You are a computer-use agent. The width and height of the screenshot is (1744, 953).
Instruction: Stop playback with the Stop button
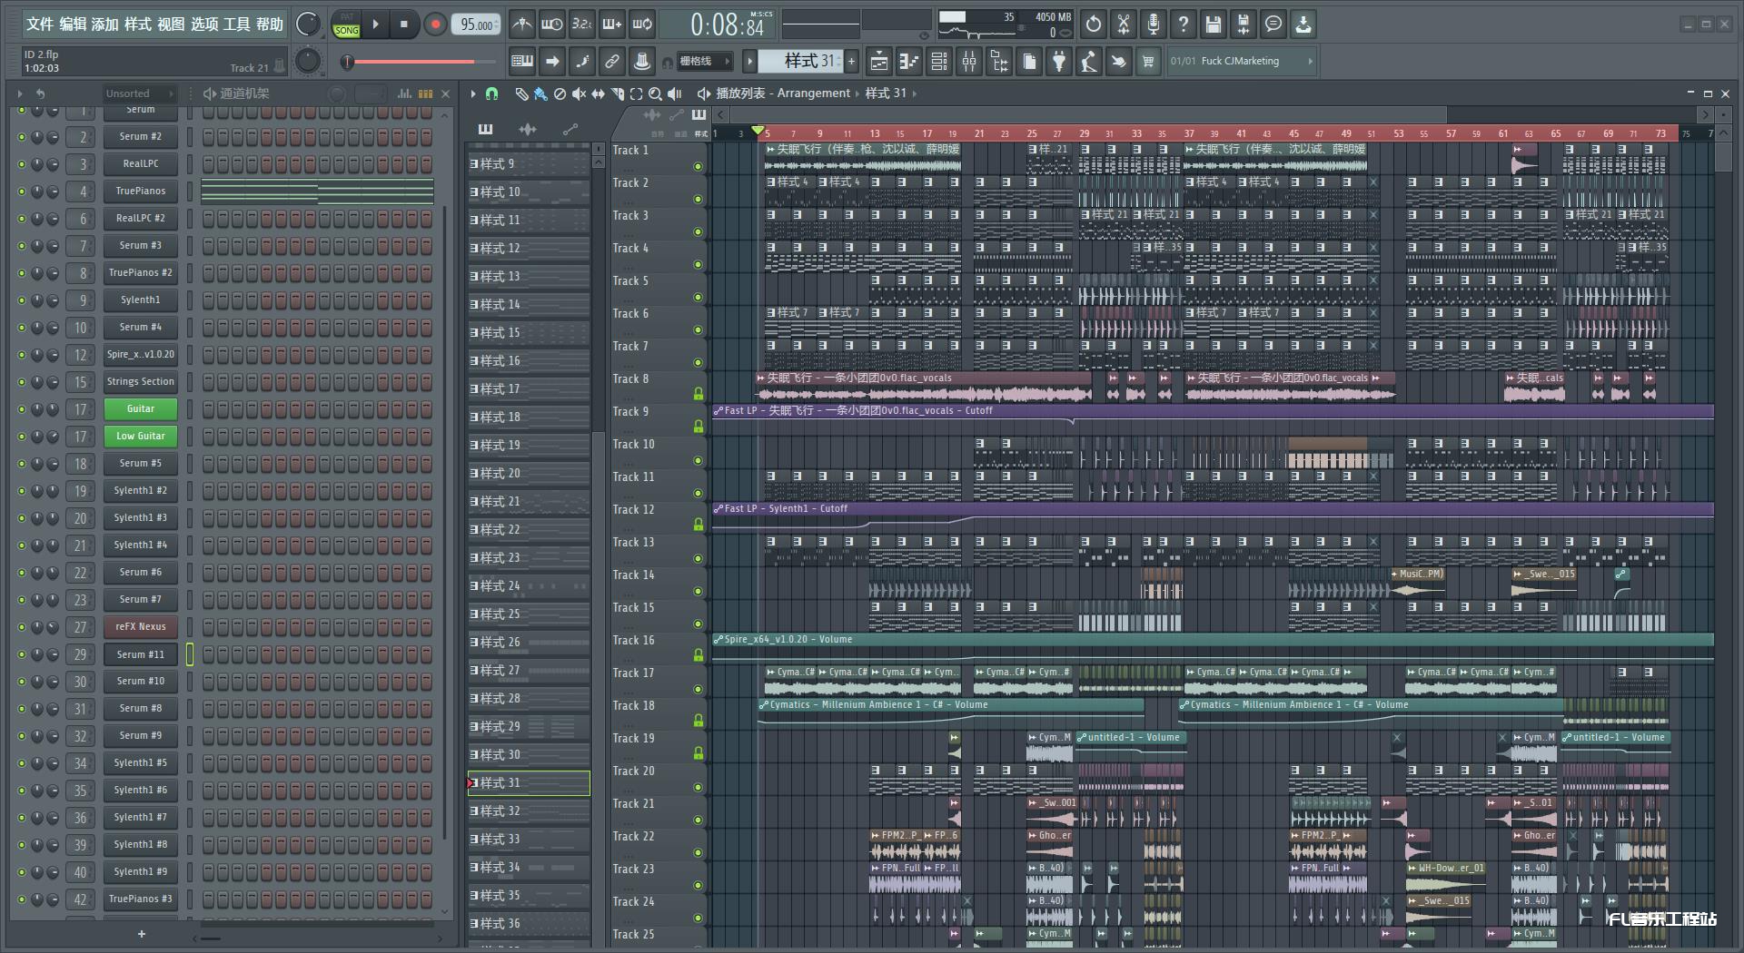tap(404, 25)
